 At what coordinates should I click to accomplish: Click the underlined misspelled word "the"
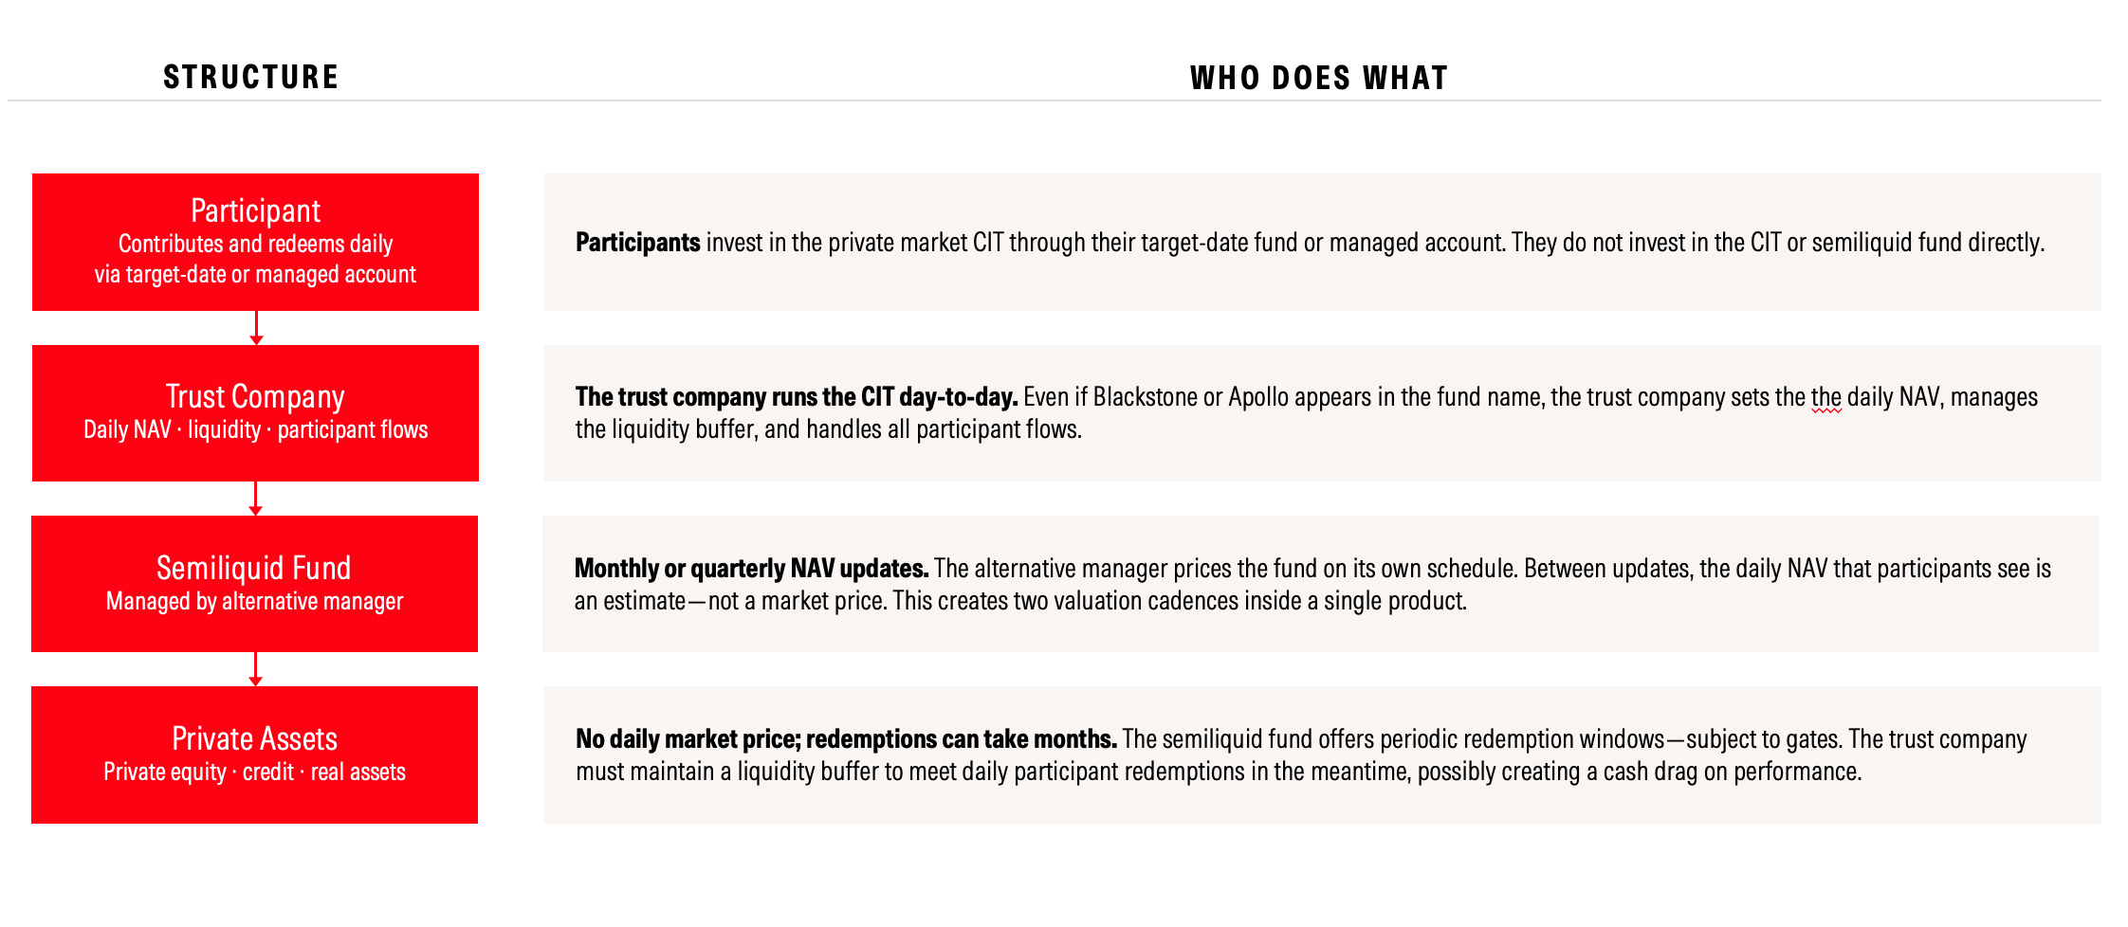click(1826, 397)
